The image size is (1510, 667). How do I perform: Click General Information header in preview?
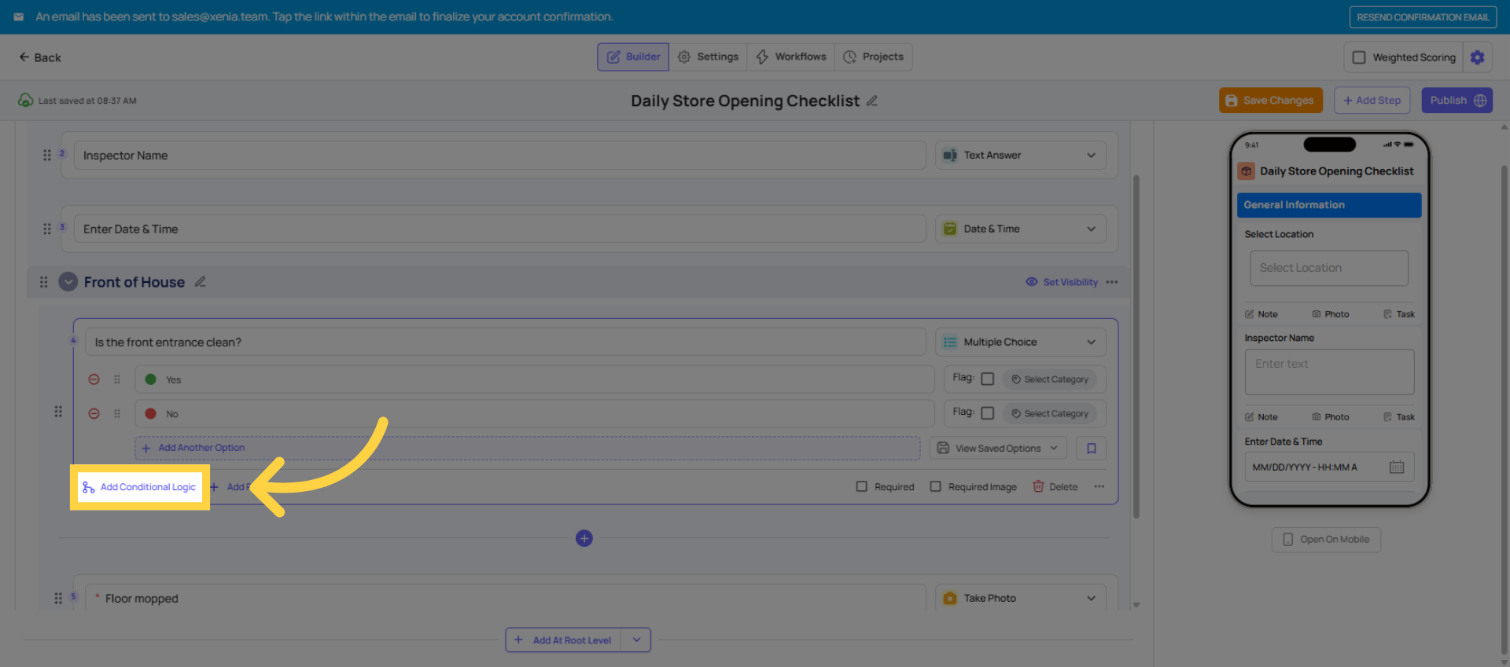(x=1329, y=205)
